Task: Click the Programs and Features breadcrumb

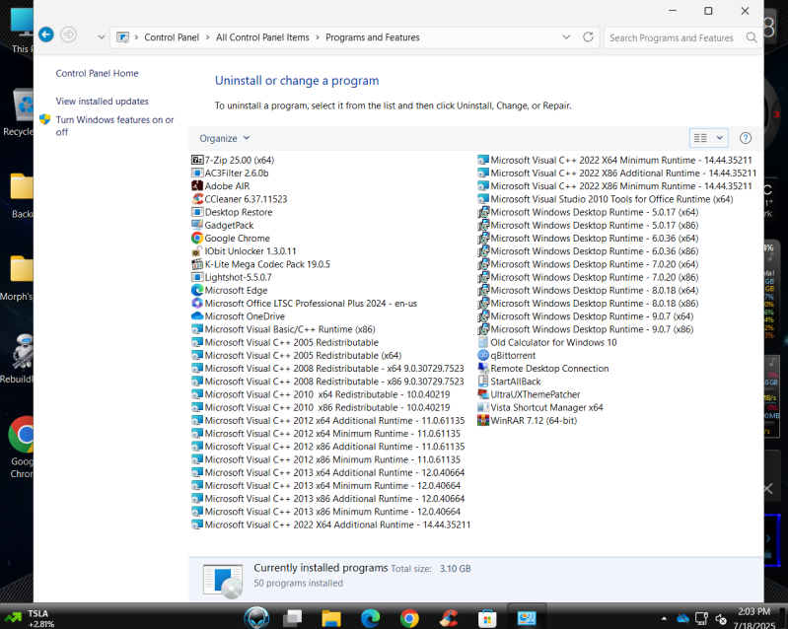Action: coord(373,37)
